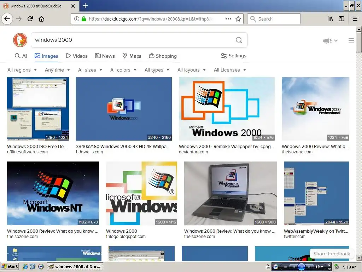Open the DuckDuckGo side menu icon
The height and width of the screenshot is (272, 362).
351,40
